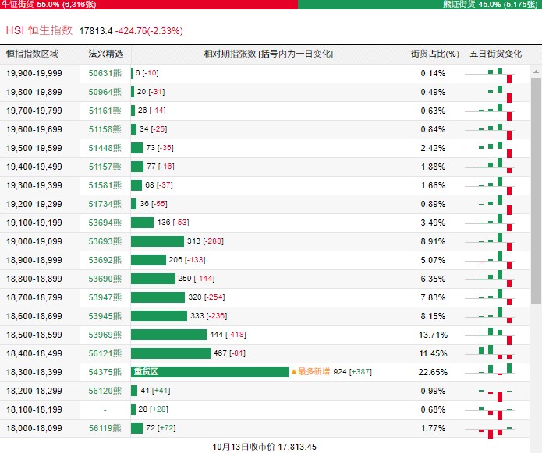Open warrant link 56121熊
Viewport: 542px width, 453px height.
[x=105, y=353]
